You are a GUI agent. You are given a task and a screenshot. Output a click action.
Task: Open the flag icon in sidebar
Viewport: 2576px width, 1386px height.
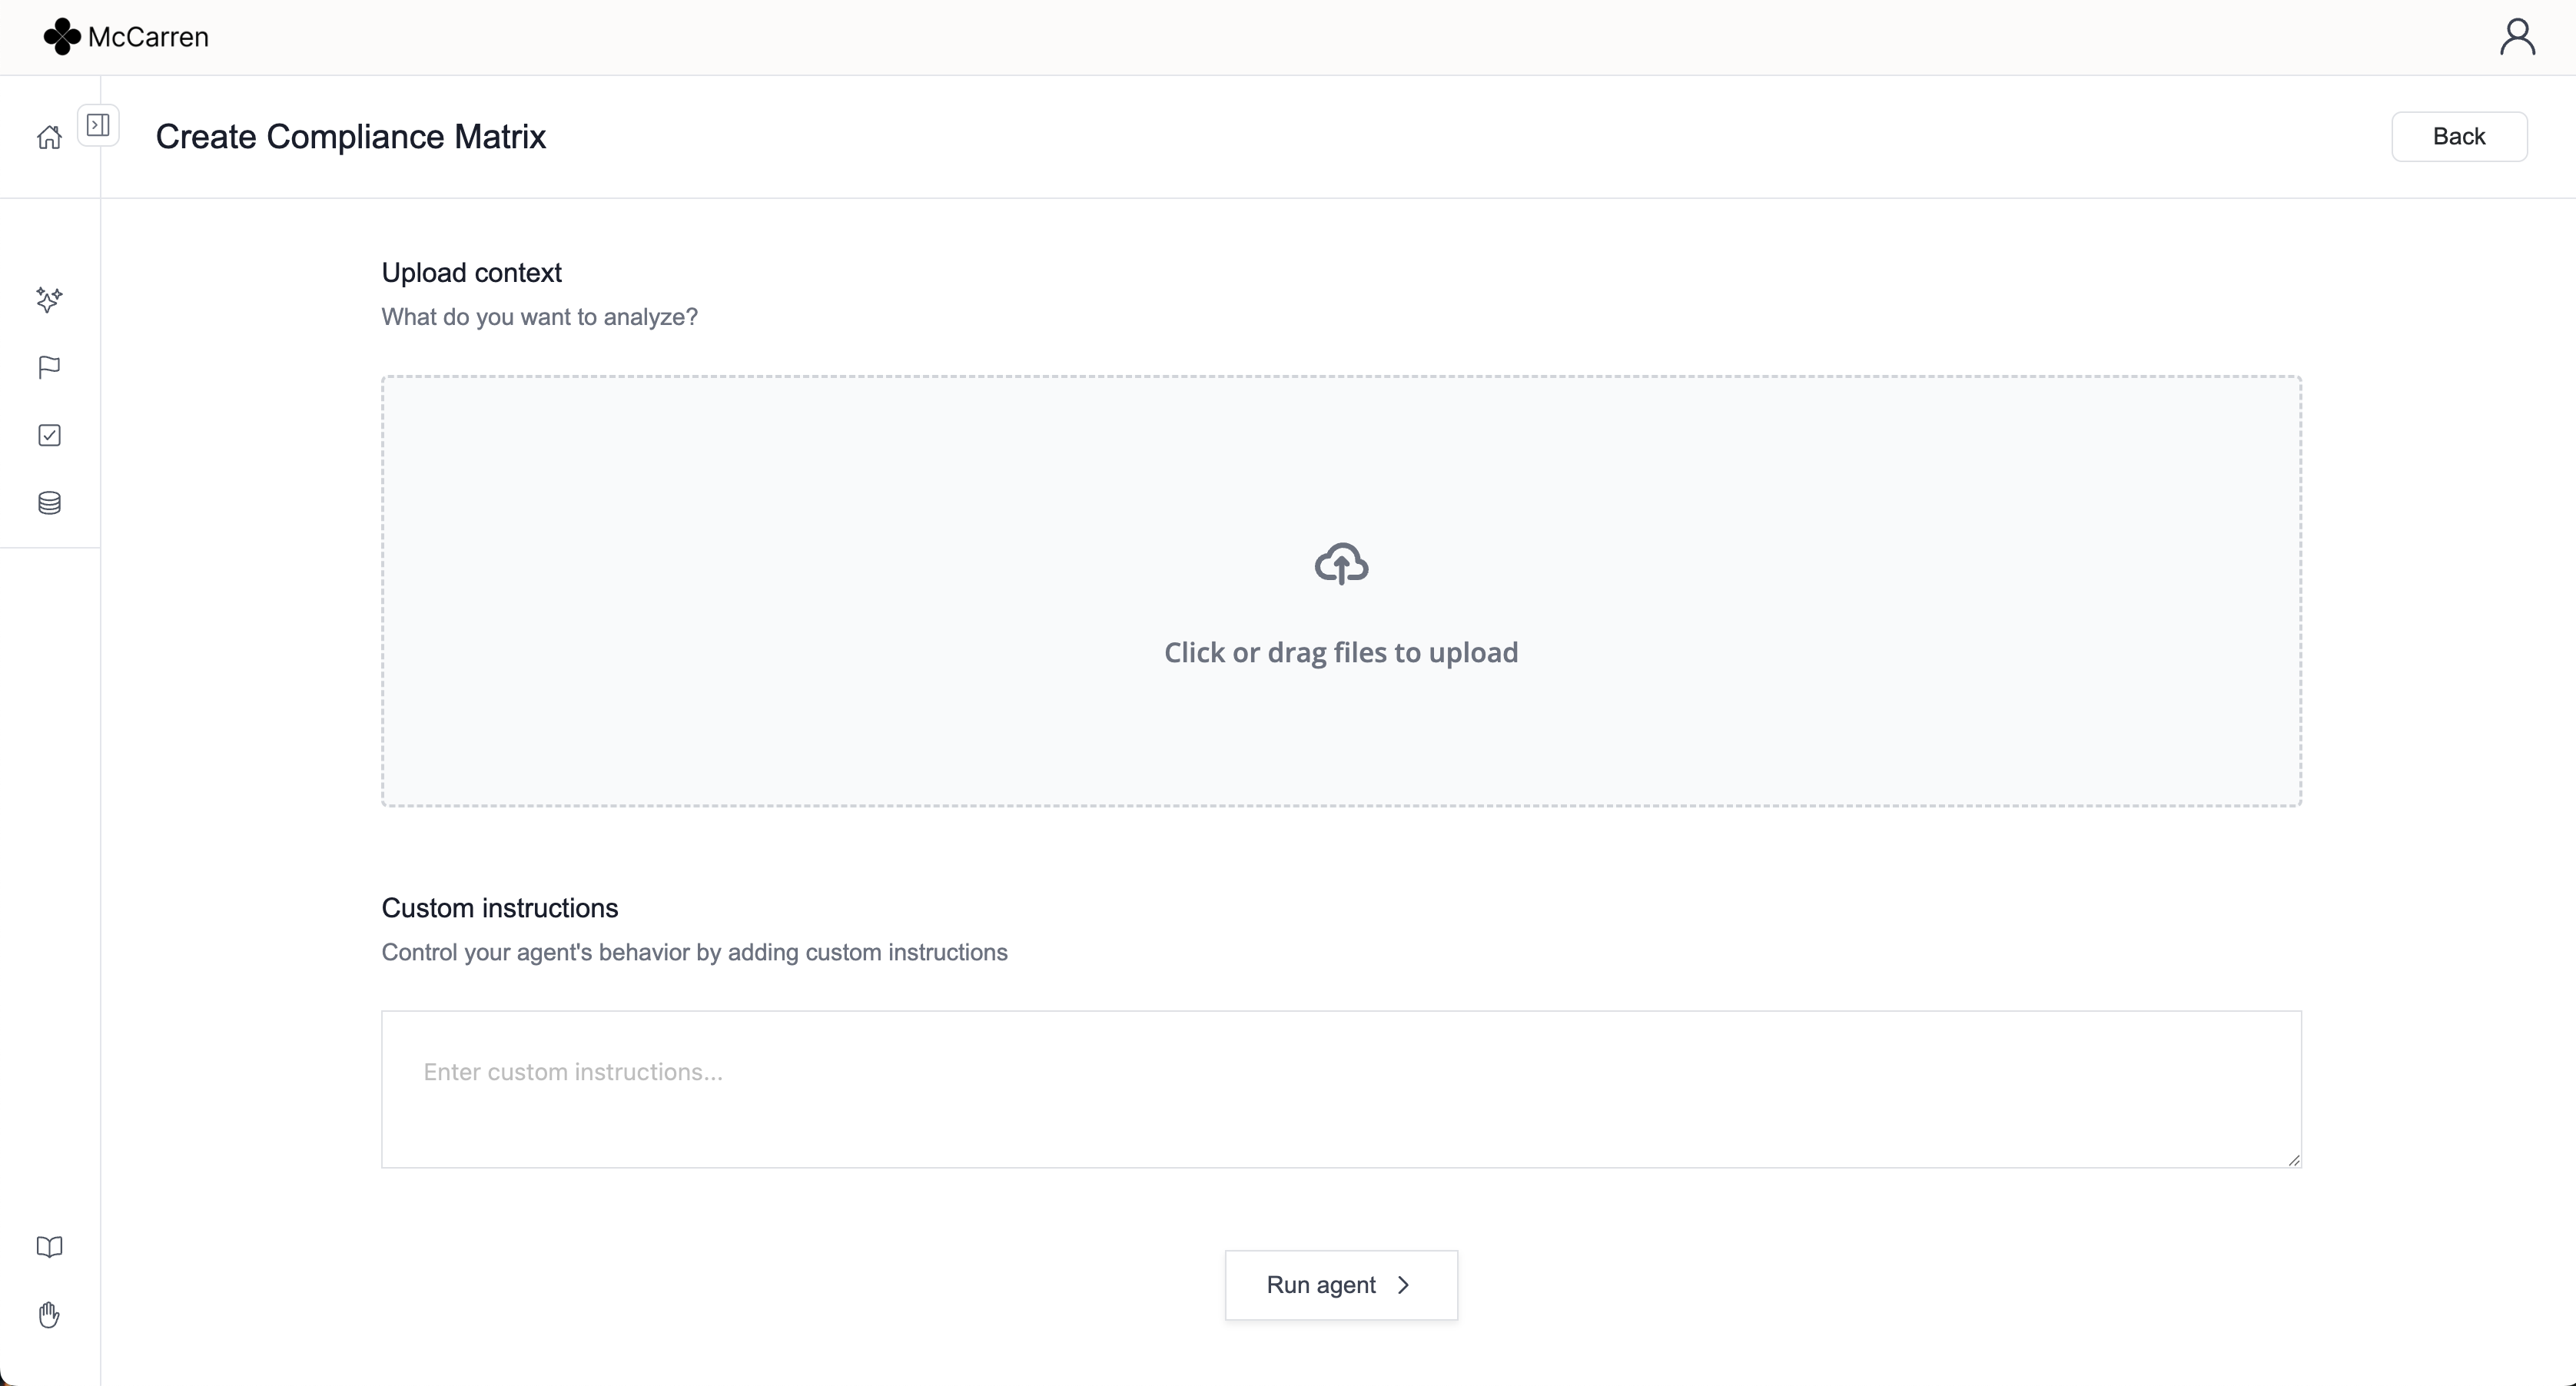49,367
